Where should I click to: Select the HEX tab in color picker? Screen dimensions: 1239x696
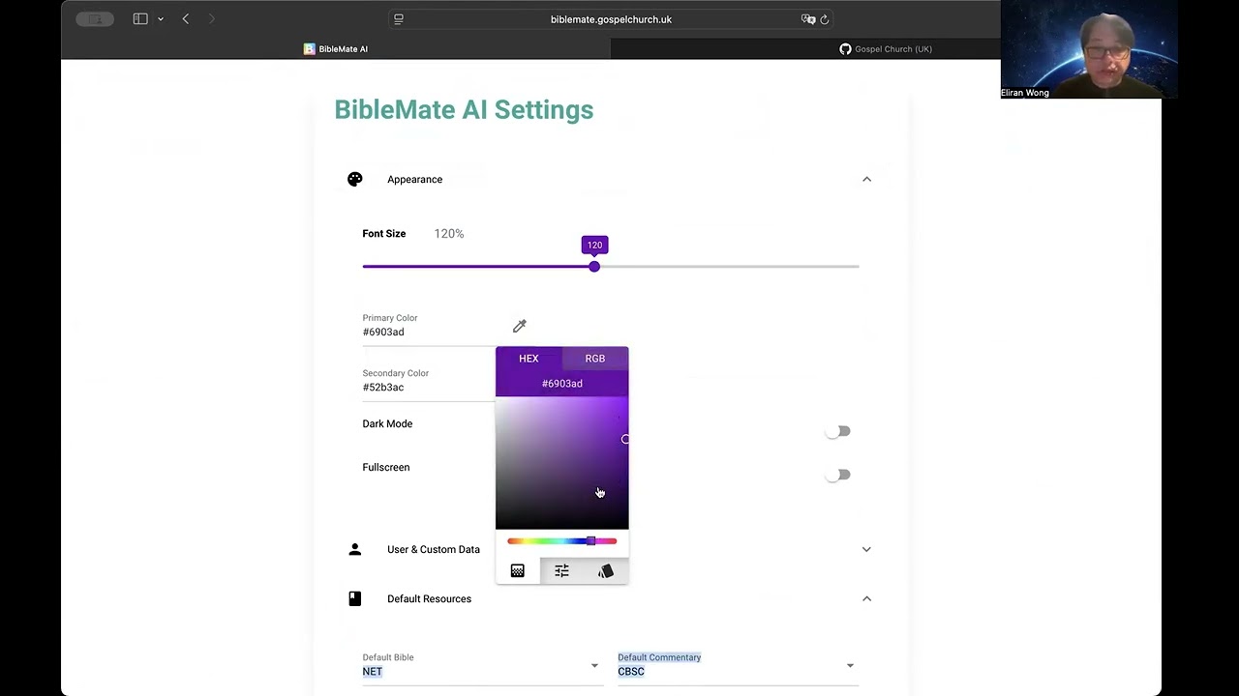click(529, 359)
